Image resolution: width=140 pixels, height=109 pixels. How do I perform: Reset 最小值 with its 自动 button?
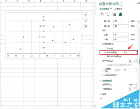tap(133, 21)
